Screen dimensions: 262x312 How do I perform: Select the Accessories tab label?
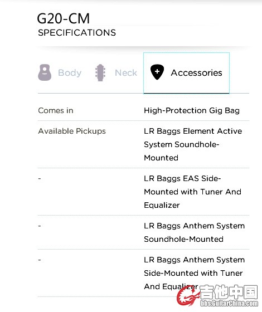(x=196, y=73)
